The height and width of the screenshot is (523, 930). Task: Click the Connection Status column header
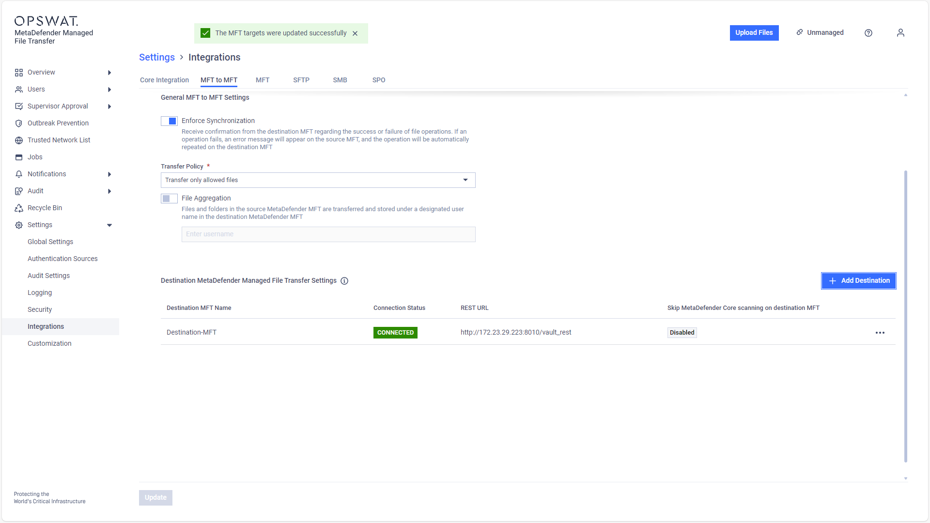click(x=399, y=308)
